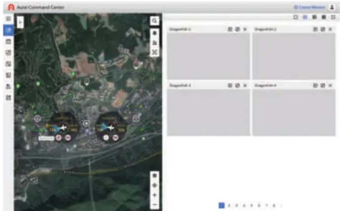Image resolution: width=340 pixels, height=211 pixels.
Task: Select the first tool below the map search
Action: click(x=155, y=33)
